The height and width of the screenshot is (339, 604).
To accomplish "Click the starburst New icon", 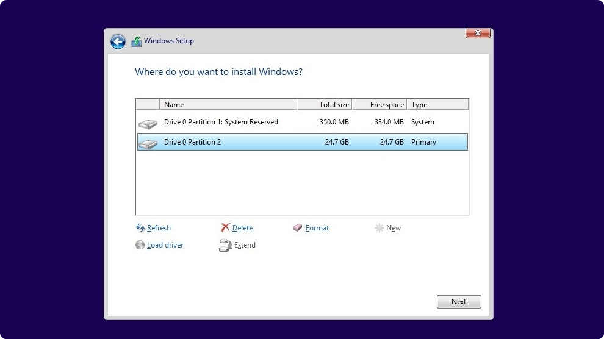I will [379, 228].
